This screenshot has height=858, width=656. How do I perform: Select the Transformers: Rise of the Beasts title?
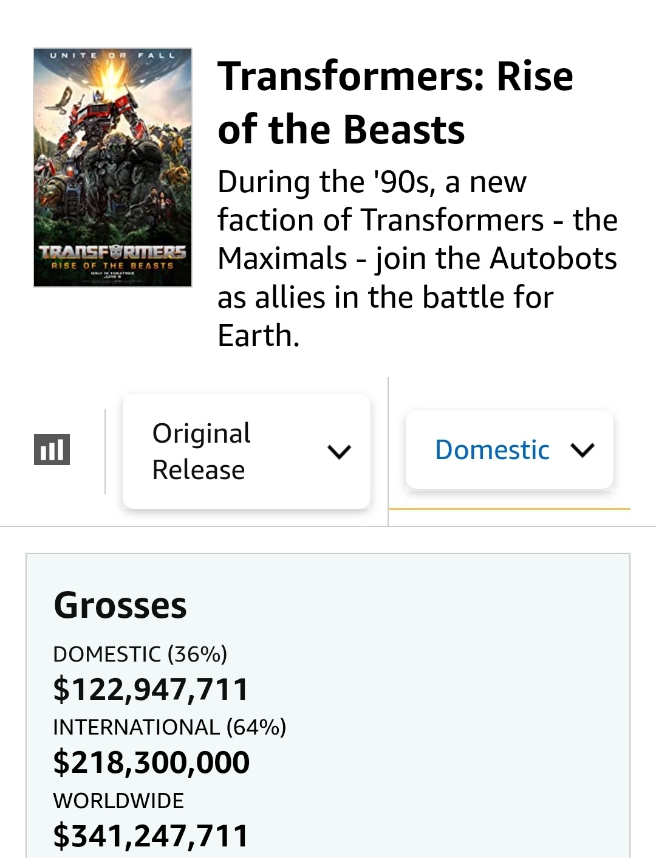click(x=395, y=103)
